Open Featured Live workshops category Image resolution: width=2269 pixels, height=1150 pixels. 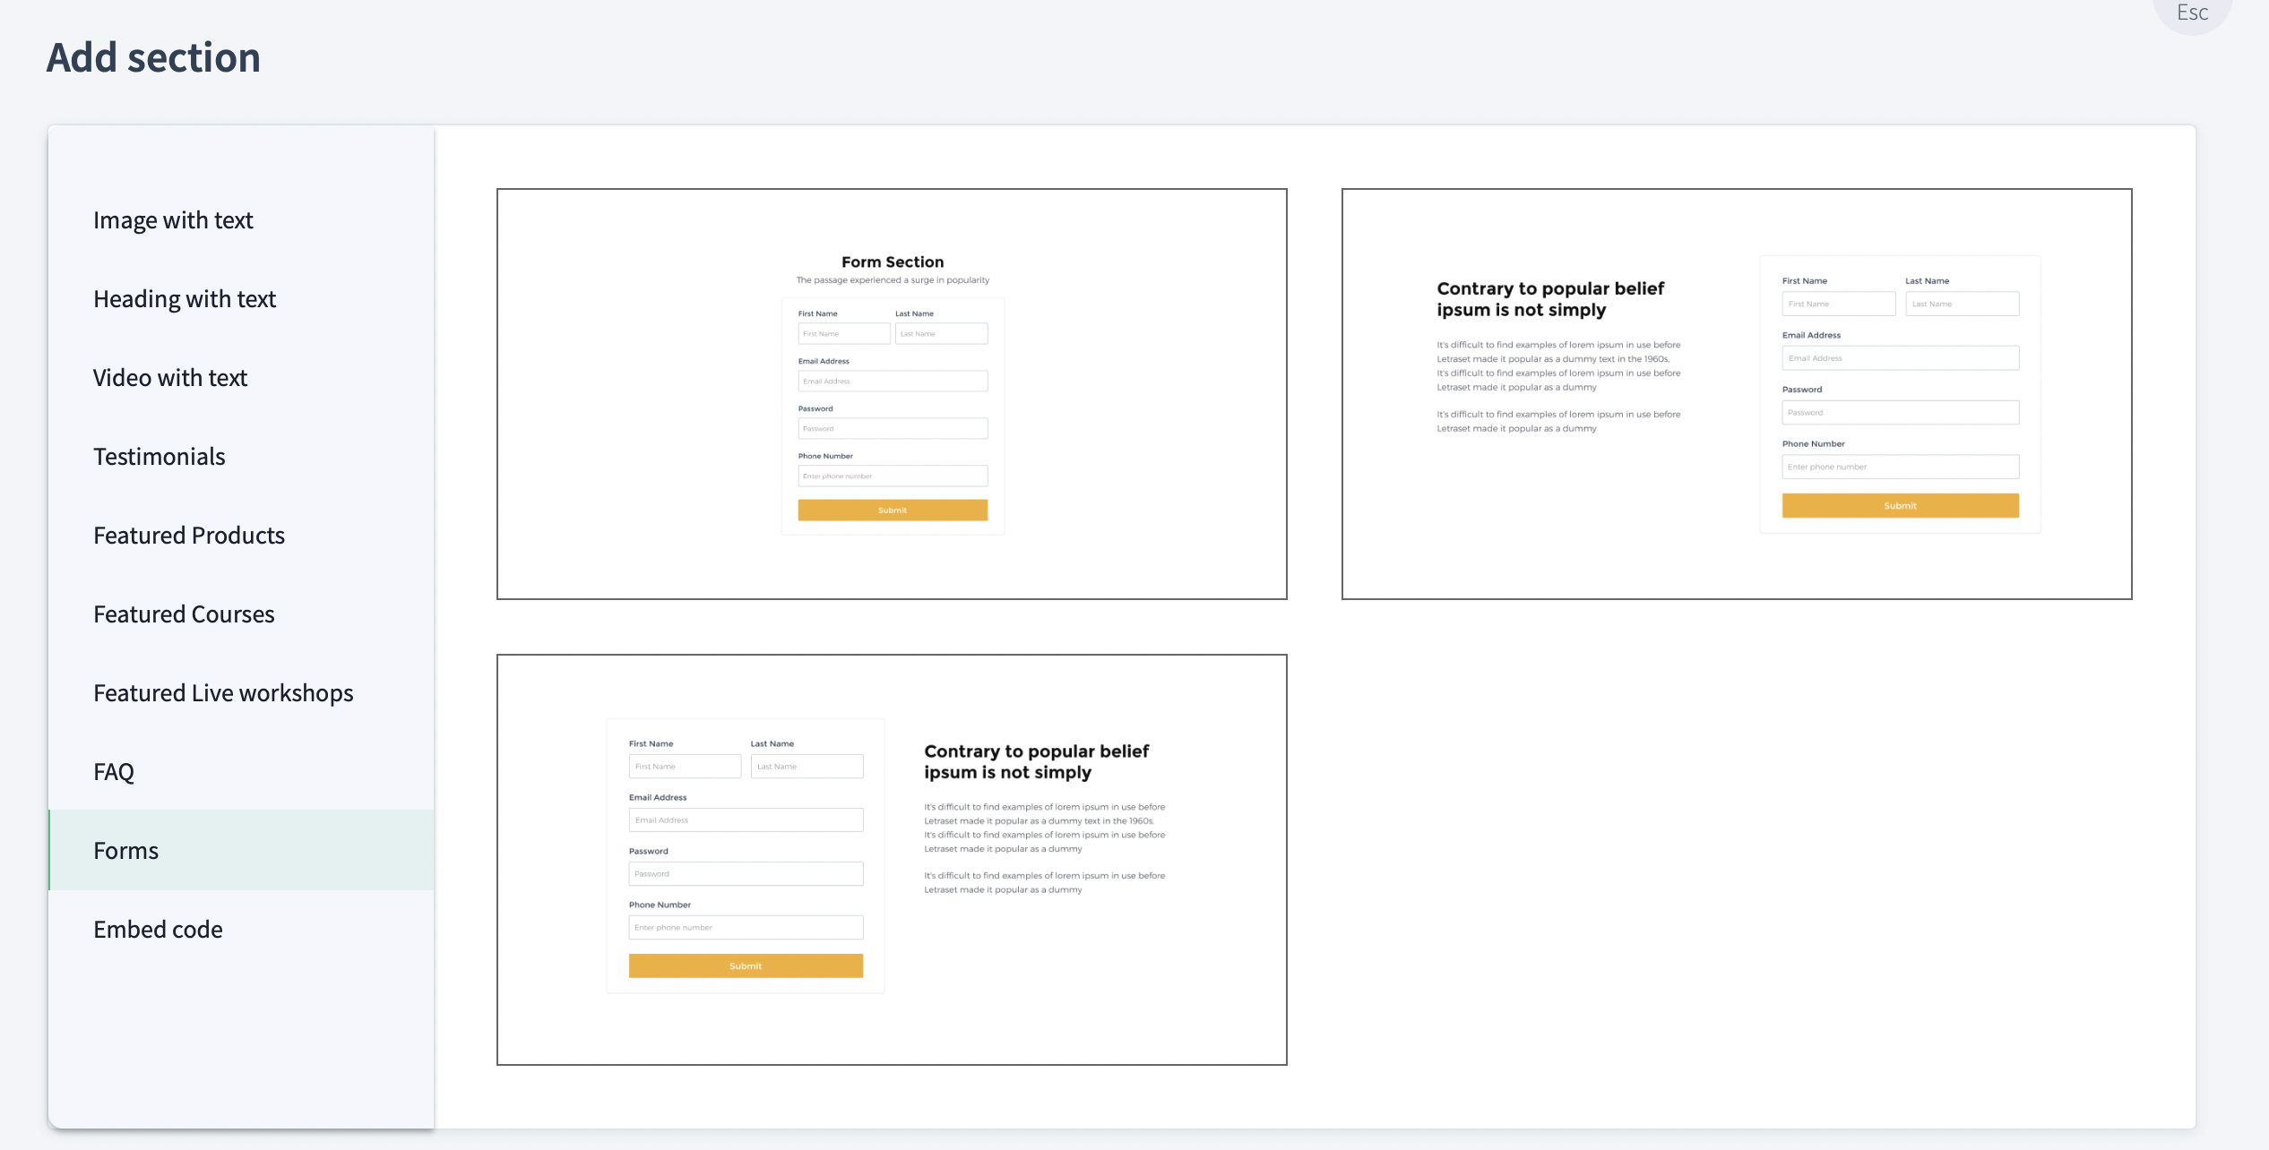coord(223,693)
